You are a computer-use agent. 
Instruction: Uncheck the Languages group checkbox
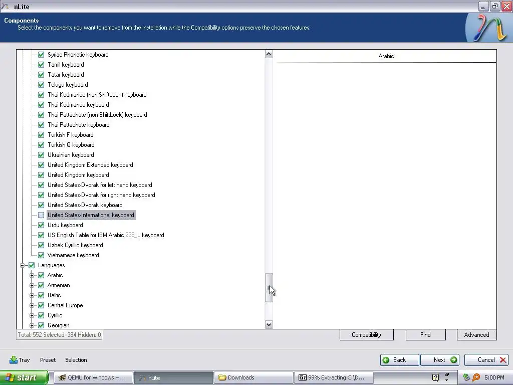pos(32,265)
